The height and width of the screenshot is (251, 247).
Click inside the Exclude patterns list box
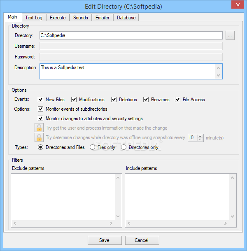click(63, 197)
